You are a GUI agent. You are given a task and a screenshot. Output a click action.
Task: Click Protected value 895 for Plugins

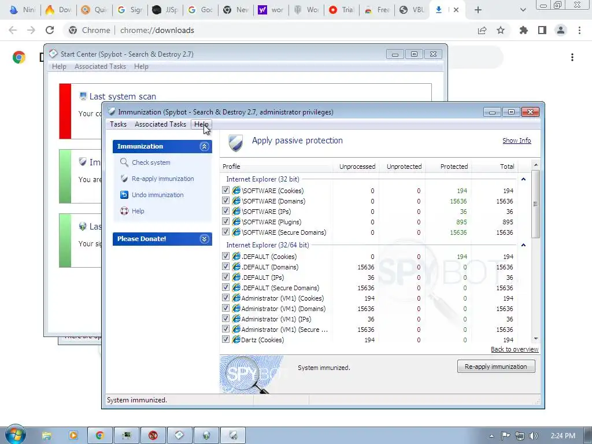[461, 222]
